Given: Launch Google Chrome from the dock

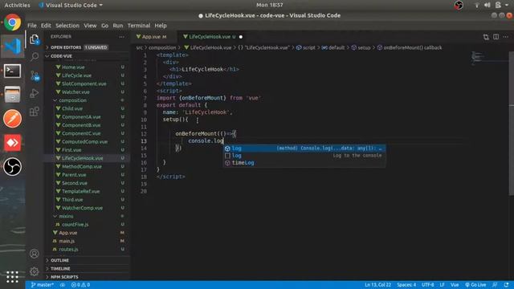Looking at the screenshot, I should pos(13,22).
